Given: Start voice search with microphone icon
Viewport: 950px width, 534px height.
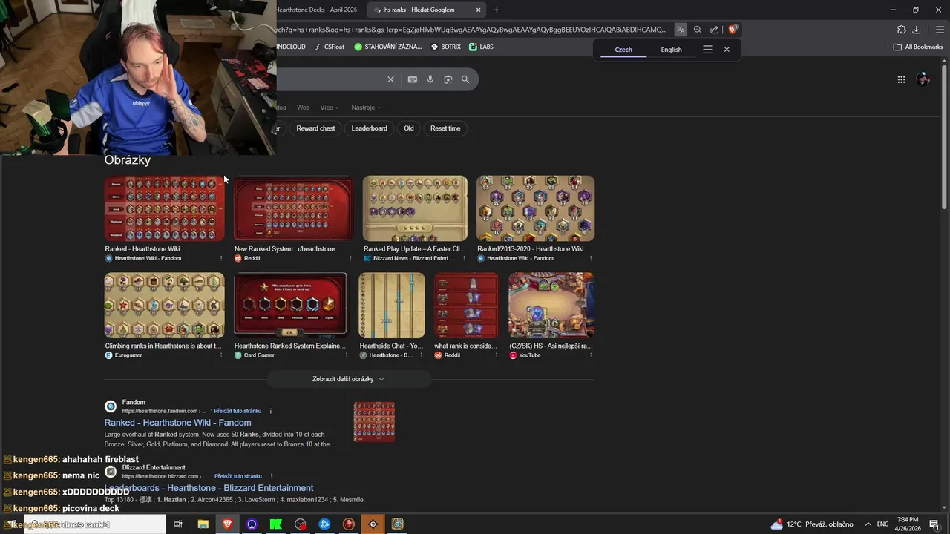Looking at the screenshot, I should pos(430,79).
